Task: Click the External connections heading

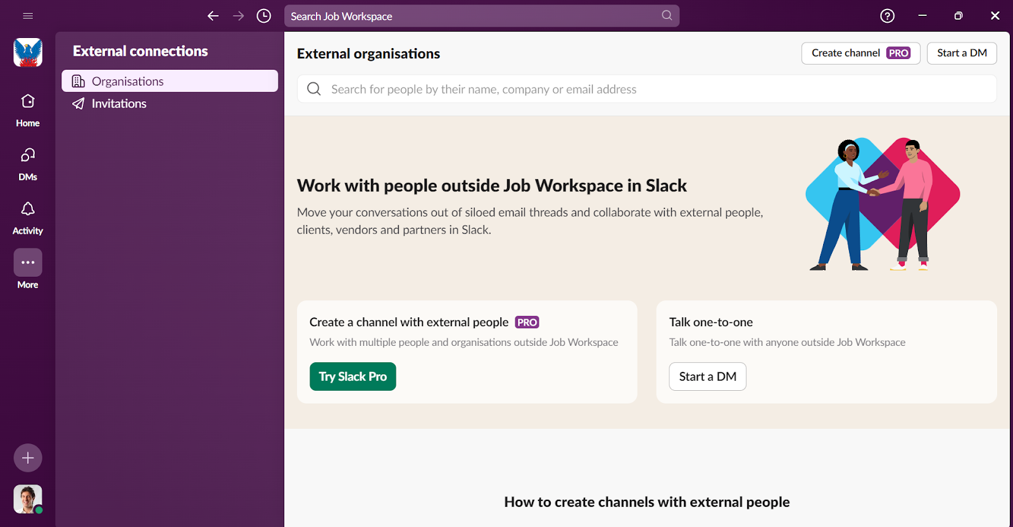Action: point(141,51)
